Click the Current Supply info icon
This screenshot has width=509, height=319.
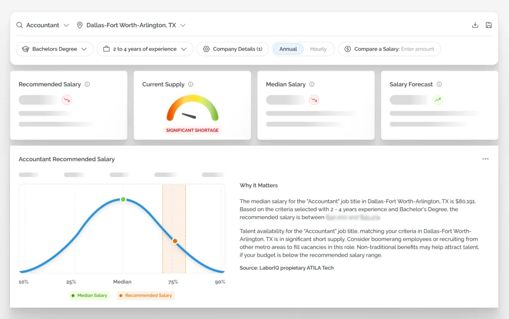click(x=190, y=84)
